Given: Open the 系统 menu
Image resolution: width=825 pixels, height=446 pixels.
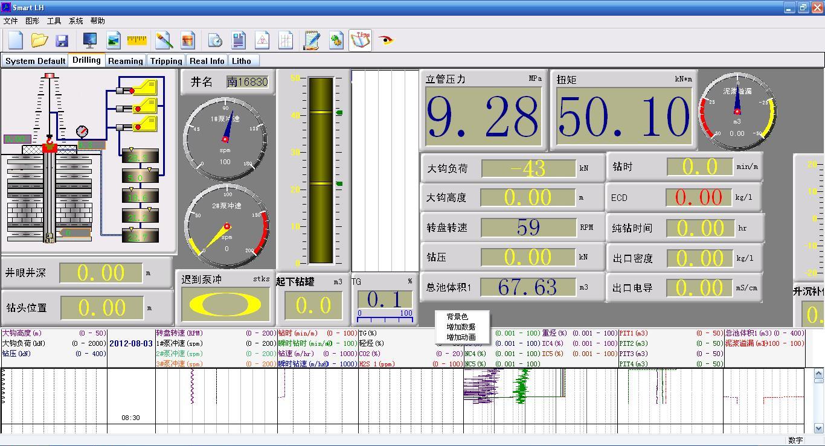Looking at the screenshot, I should (76, 21).
